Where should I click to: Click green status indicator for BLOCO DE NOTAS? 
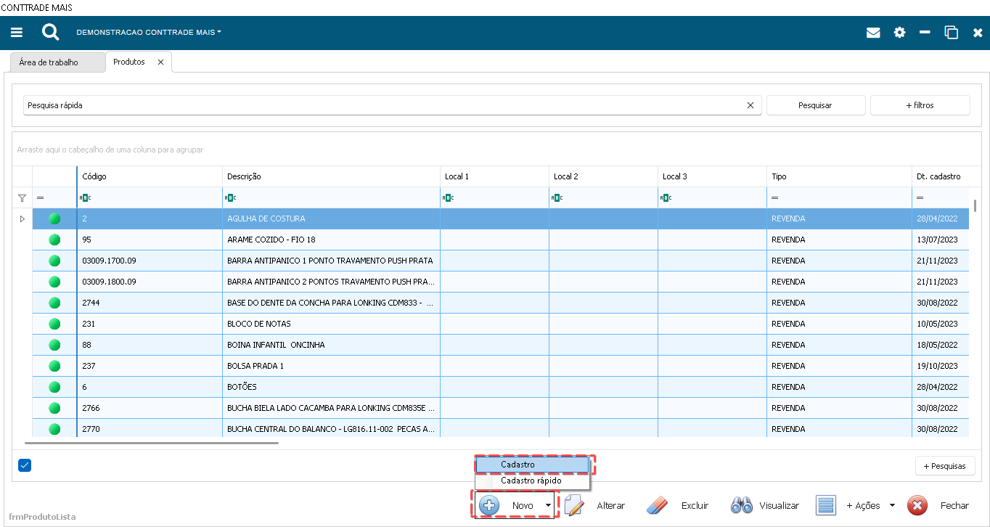click(x=54, y=324)
